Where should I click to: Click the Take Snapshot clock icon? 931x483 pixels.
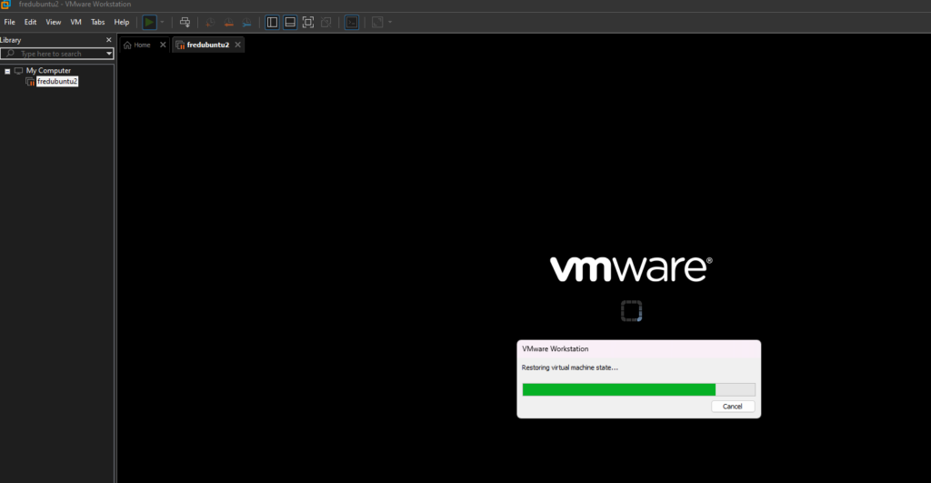[x=210, y=23]
